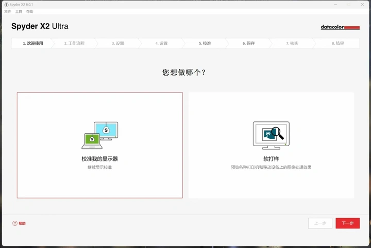The width and height of the screenshot is (371, 248).
Task: Click the 您想做哪个? heading
Action: [184, 72]
